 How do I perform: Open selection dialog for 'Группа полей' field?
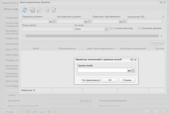click(129, 70)
